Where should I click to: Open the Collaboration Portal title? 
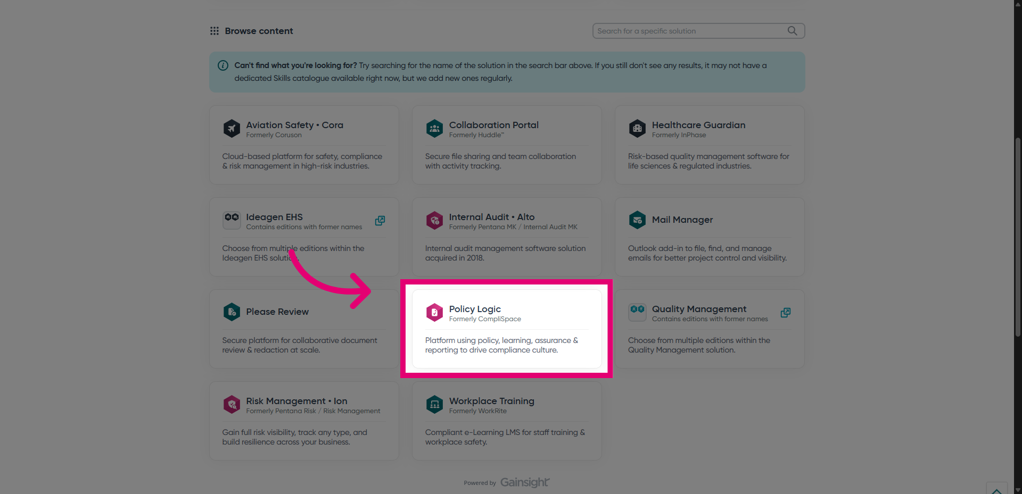click(493, 125)
